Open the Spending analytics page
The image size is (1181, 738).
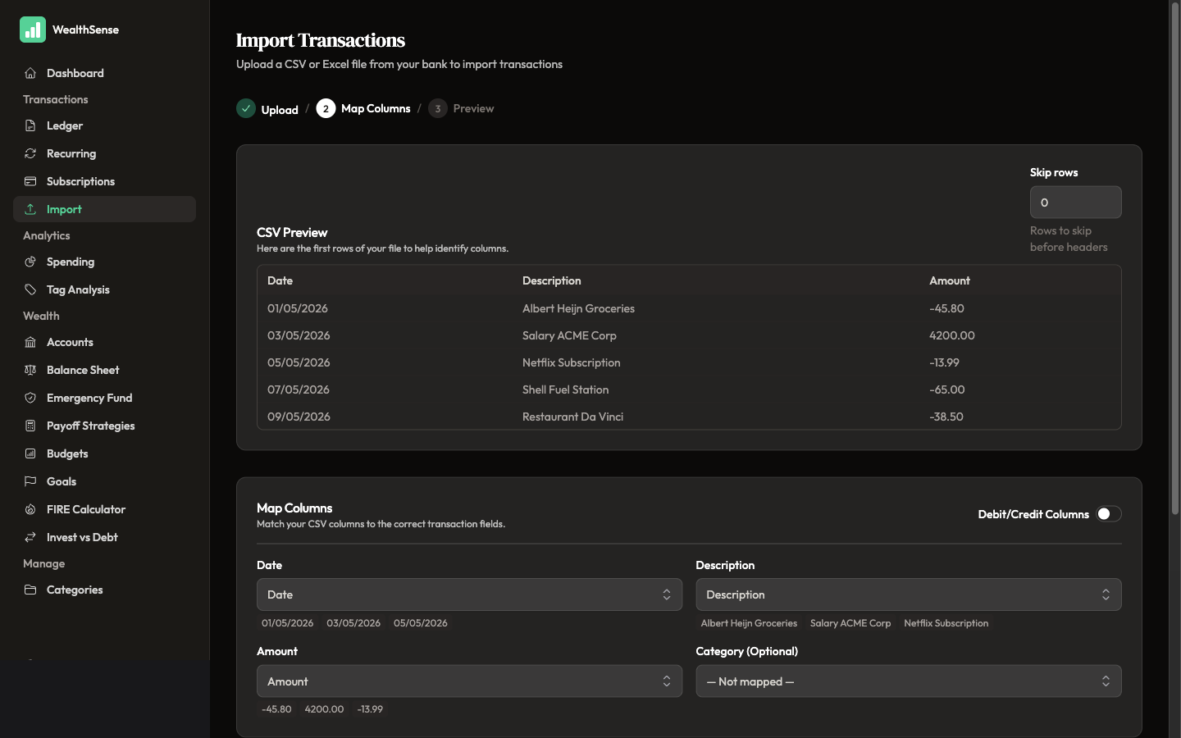click(104, 262)
